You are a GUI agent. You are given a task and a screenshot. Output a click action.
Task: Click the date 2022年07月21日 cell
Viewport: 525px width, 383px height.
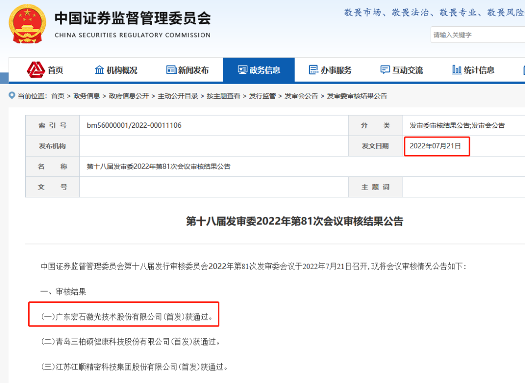click(435, 146)
